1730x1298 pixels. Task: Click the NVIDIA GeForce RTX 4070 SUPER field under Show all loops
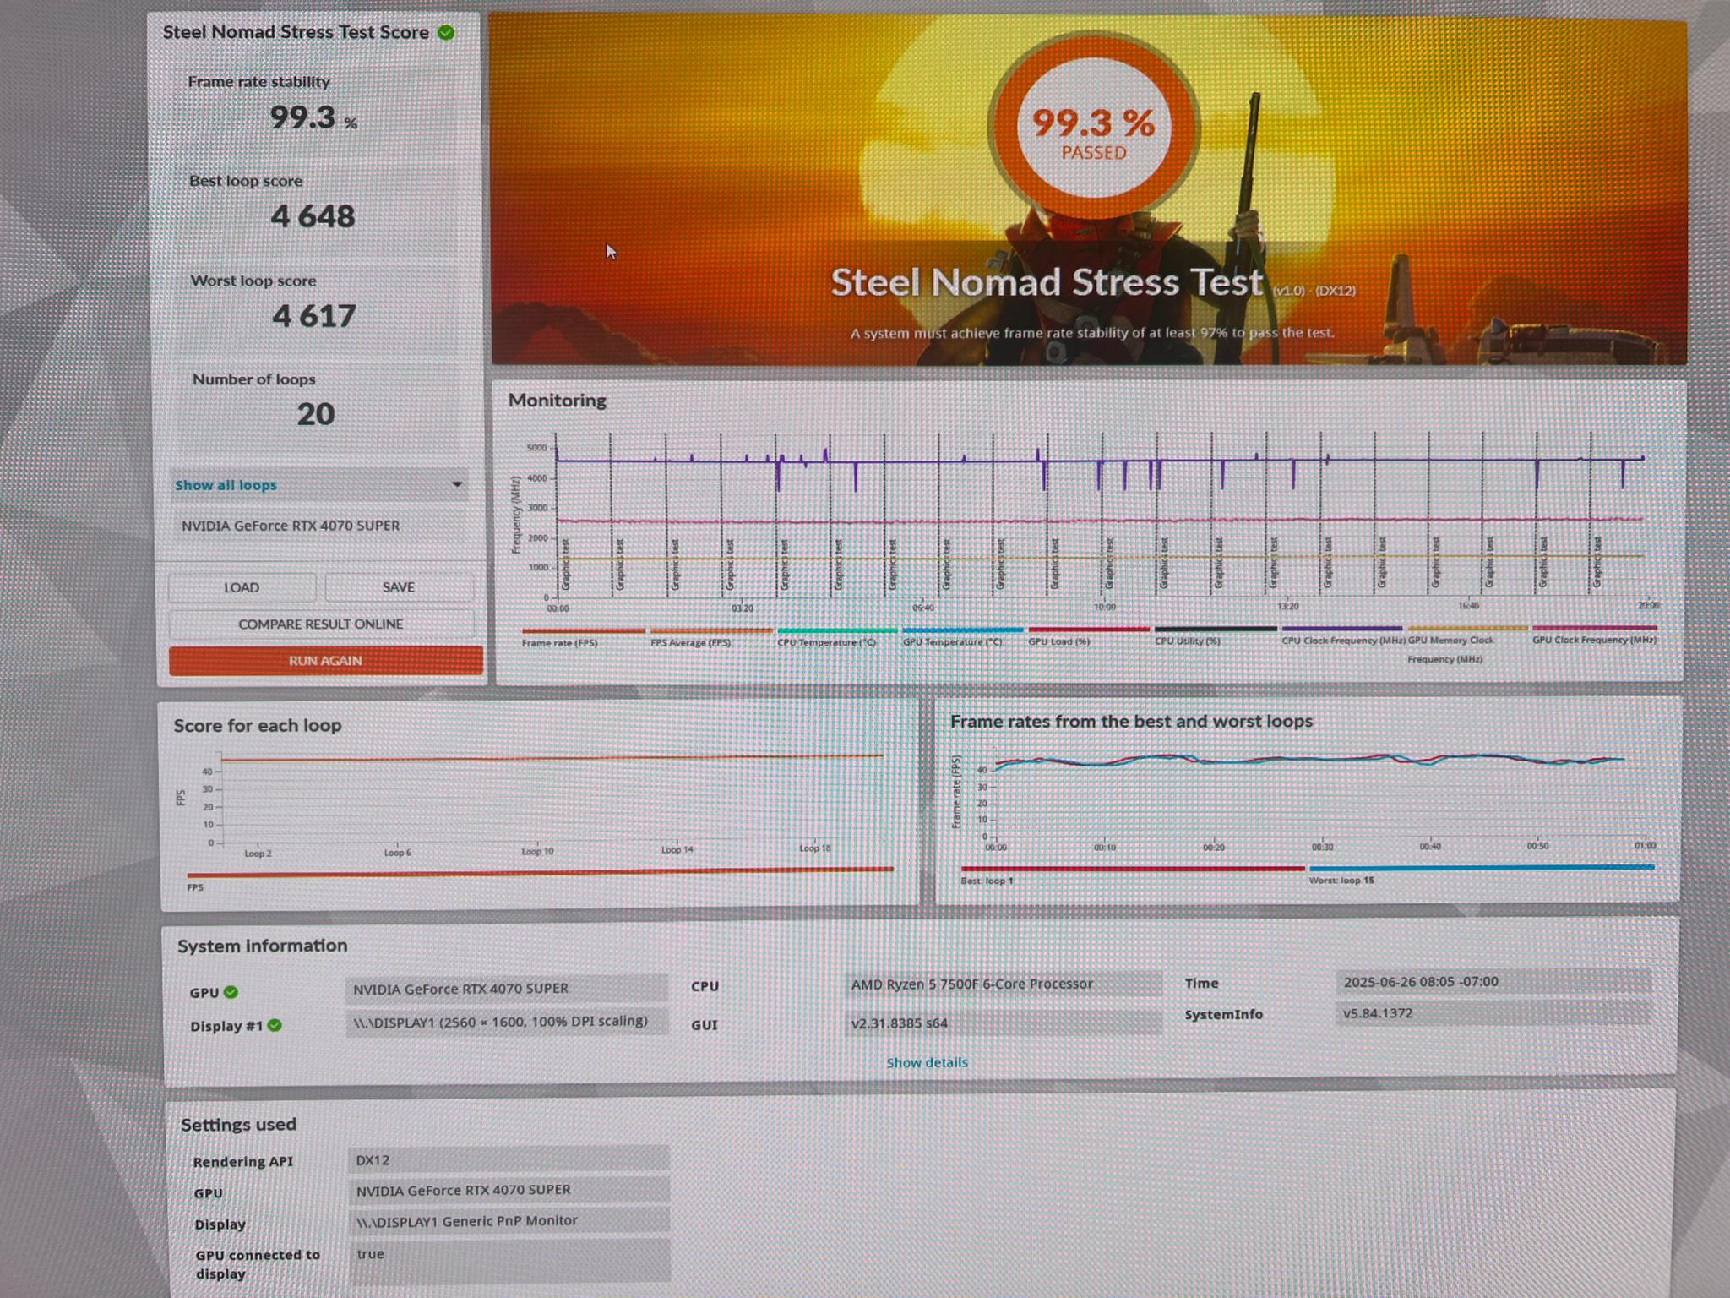[x=318, y=526]
